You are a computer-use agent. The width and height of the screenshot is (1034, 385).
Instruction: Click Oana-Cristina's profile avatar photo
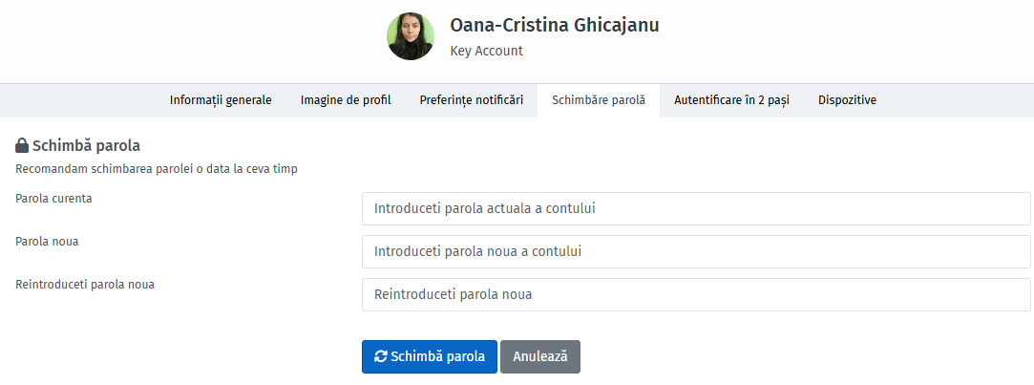(411, 36)
